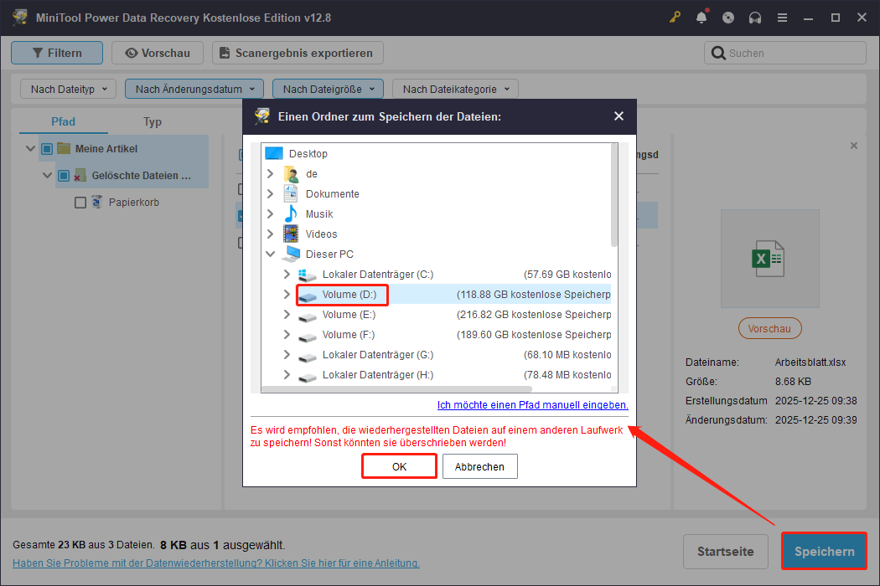Open notifications via the bell icon
This screenshot has height=586, width=880.
pyautogui.click(x=701, y=17)
